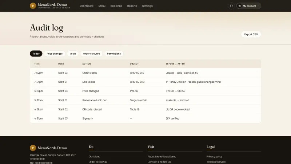
Task: Open About MenuNerds Demo link
Action: (x=162, y=157)
